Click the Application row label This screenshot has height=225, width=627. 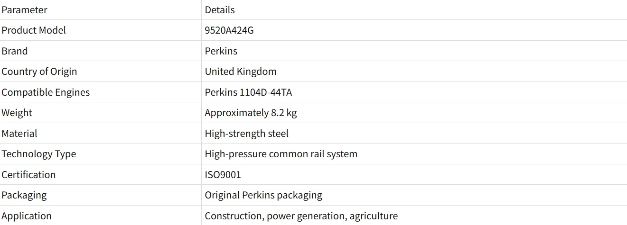(x=27, y=216)
